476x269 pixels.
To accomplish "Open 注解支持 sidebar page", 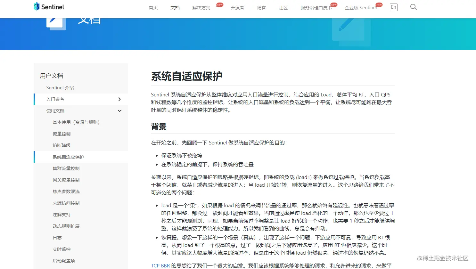I will pos(62,215).
